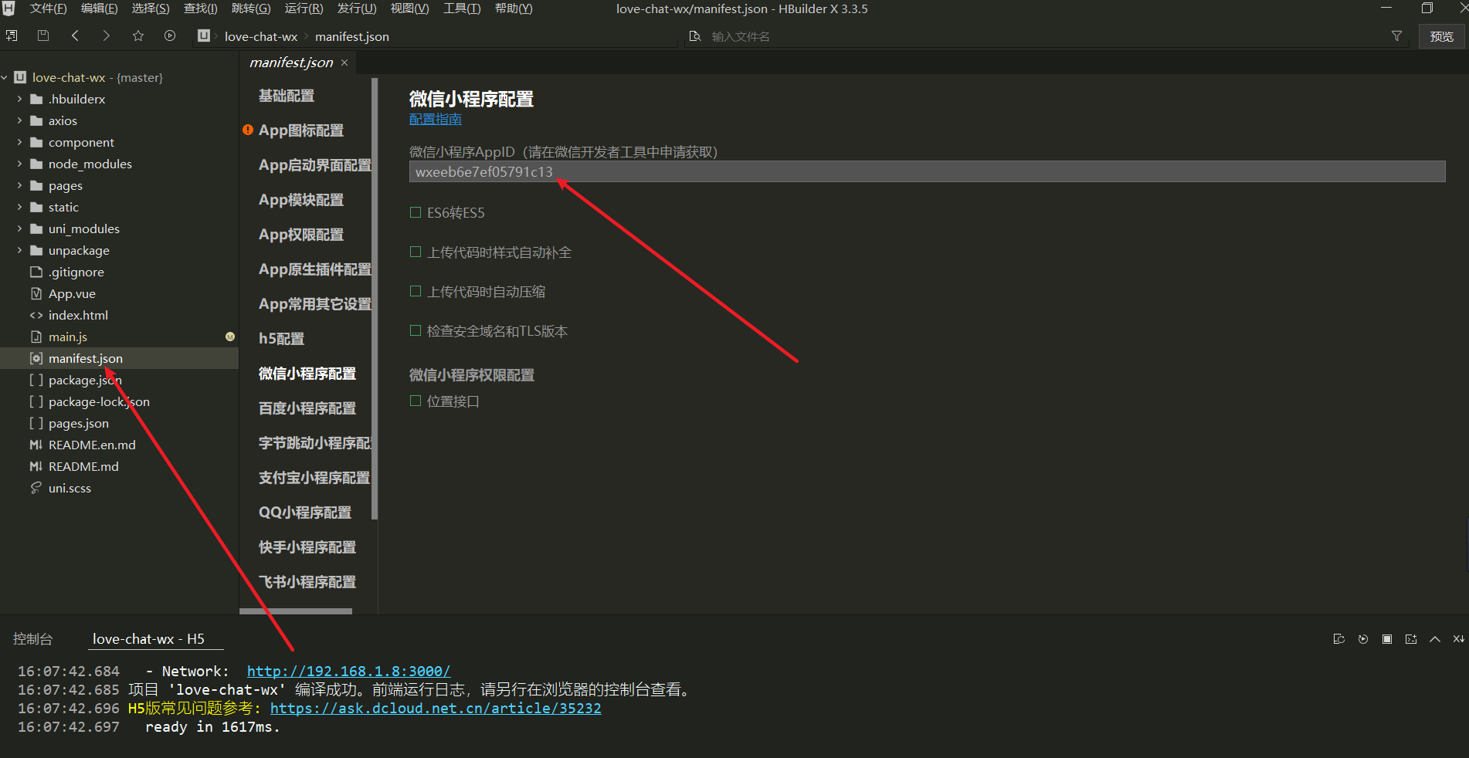Select 百度小程序配置 section

point(307,408)
